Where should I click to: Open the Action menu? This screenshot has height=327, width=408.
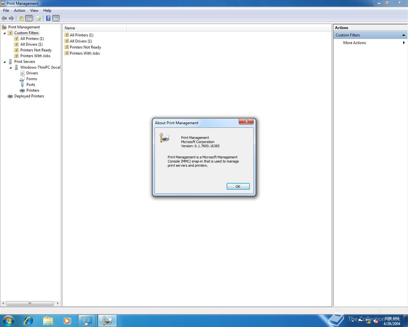[x=19, y=11]
